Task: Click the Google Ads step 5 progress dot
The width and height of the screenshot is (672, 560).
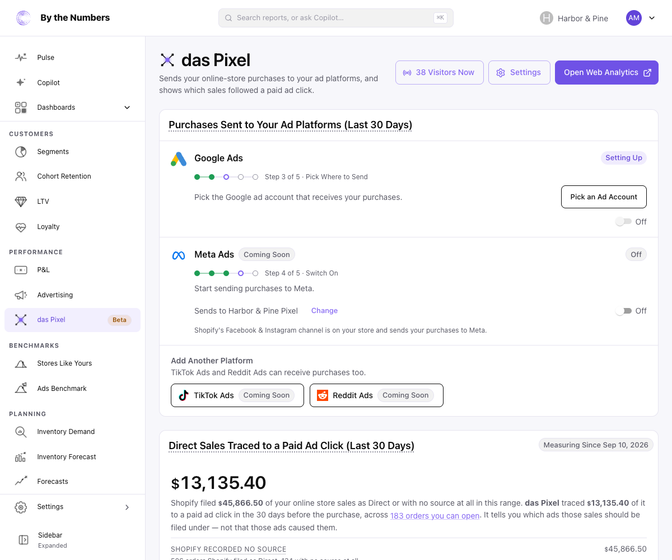Action: tap(255, 177)
